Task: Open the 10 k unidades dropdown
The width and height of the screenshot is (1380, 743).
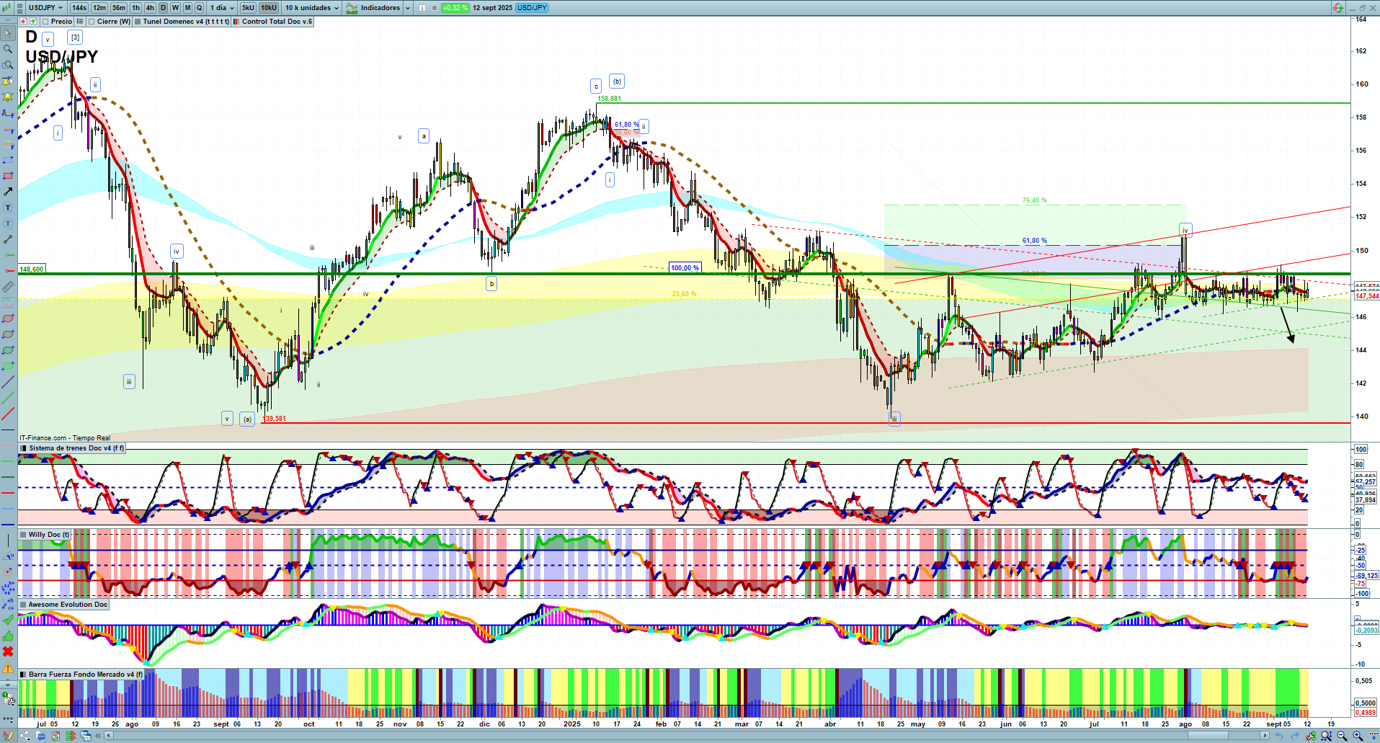Action: (x=311, y=8)
